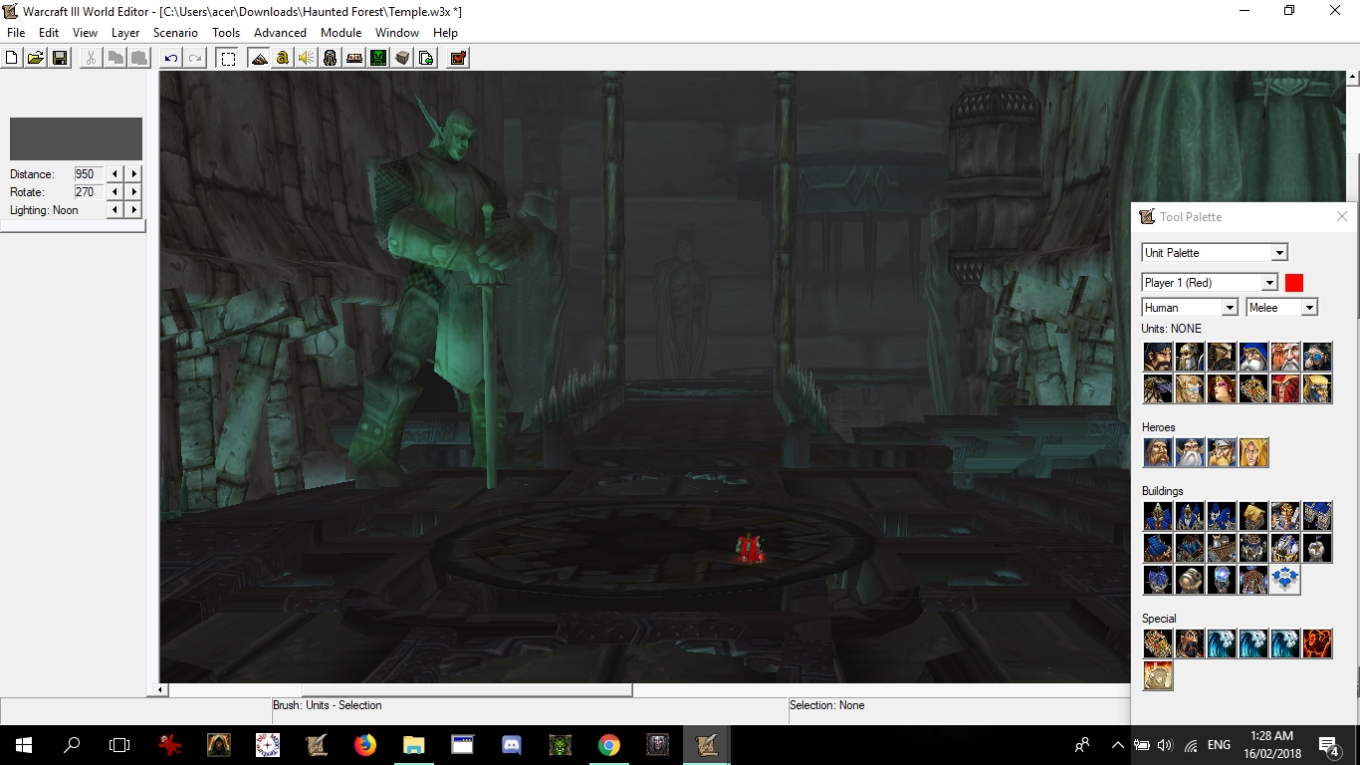Select the Mountain King hero icon
Image resolution: width=1360 pixels, height=765 pixels.
click(1222, 452)
